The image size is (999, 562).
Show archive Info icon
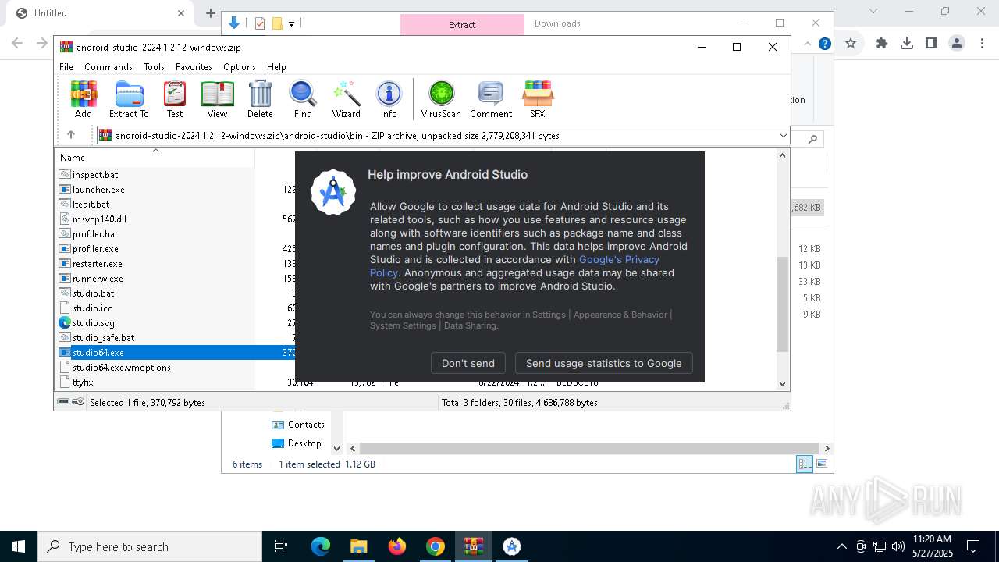[389, 99]
